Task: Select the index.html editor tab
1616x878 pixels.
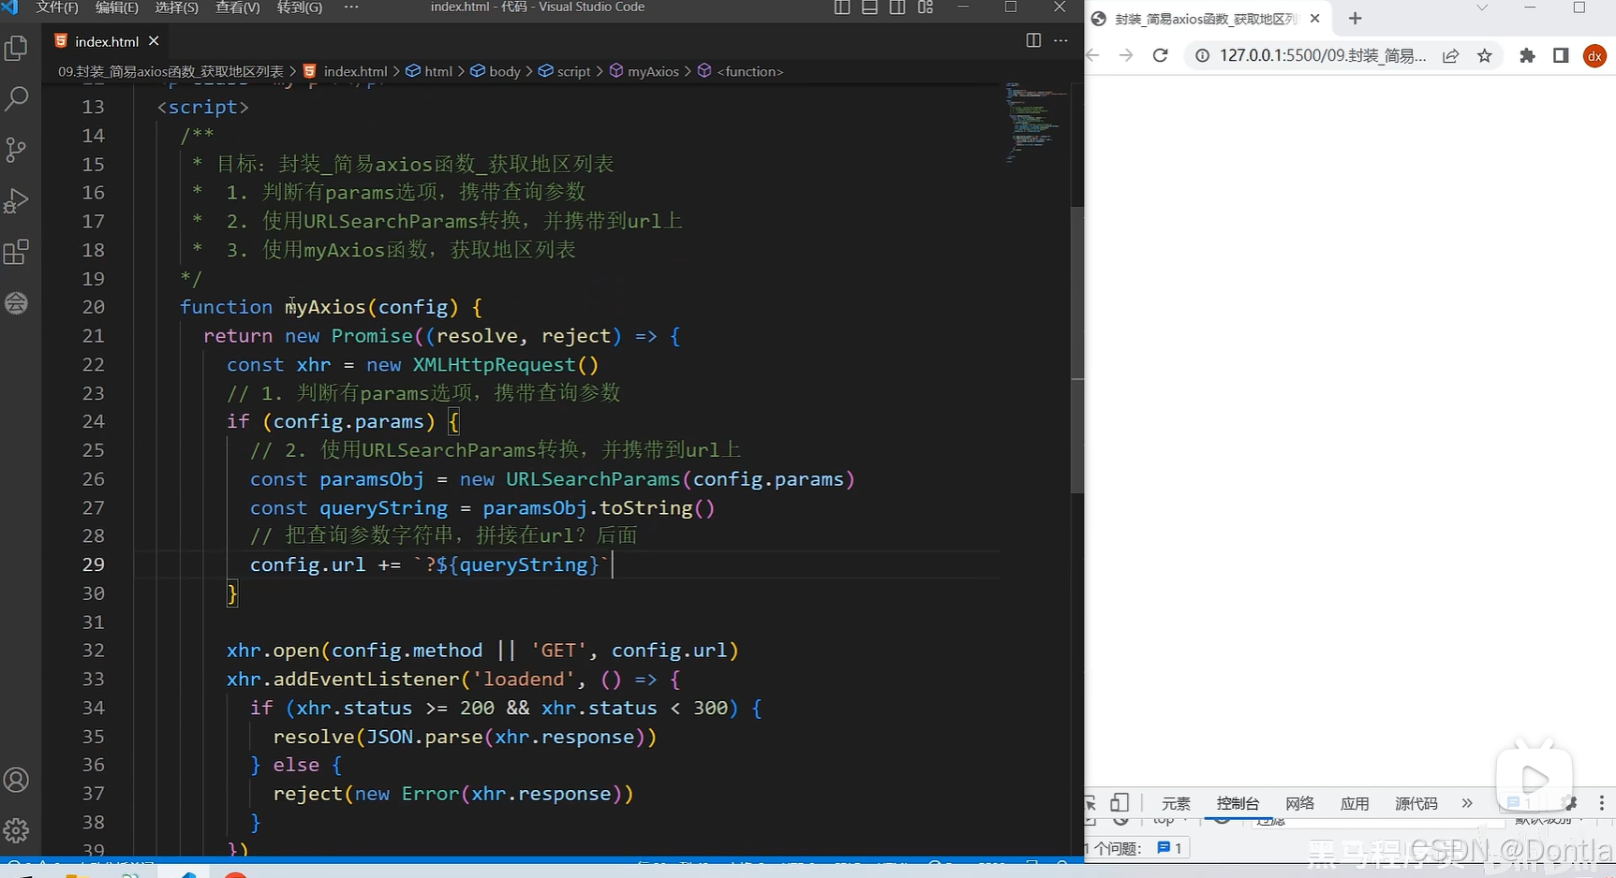Action: [x=107, y=41]
